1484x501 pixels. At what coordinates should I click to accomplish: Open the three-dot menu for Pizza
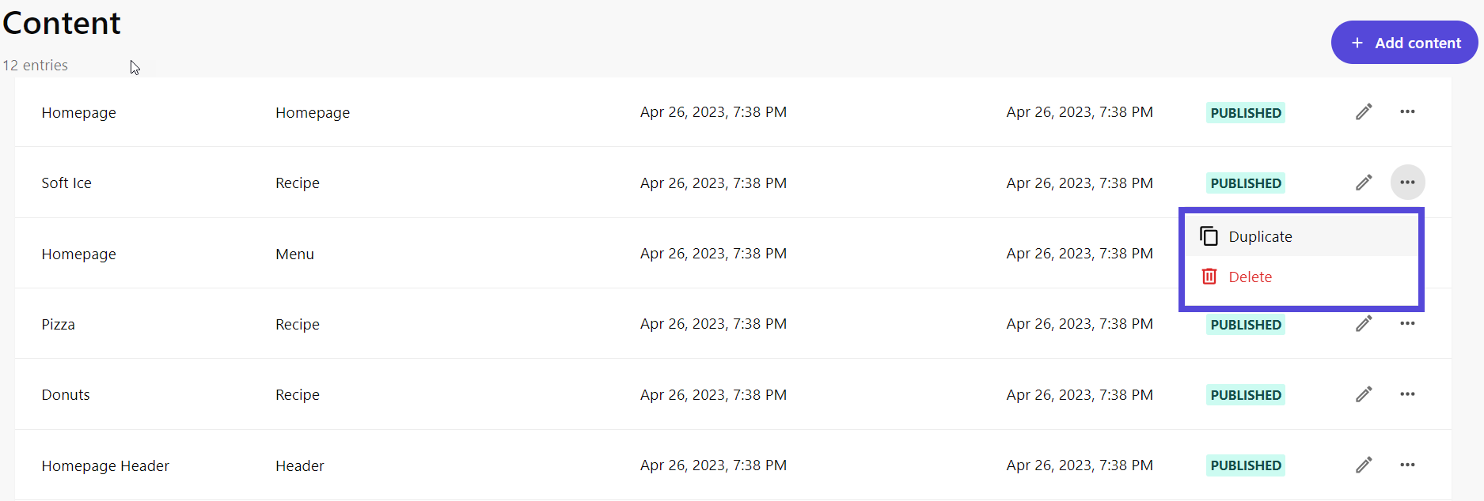1407,323
